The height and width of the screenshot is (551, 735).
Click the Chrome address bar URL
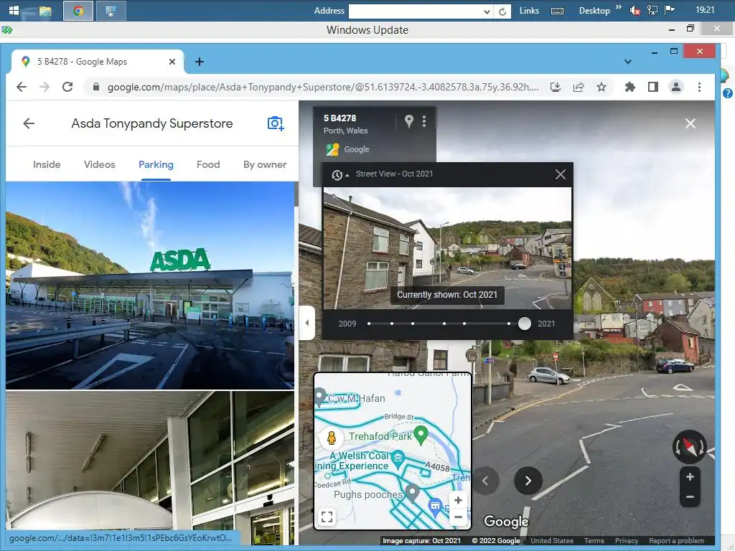(322, 87)
